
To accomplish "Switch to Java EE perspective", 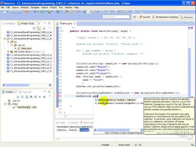I will (145, 17).
